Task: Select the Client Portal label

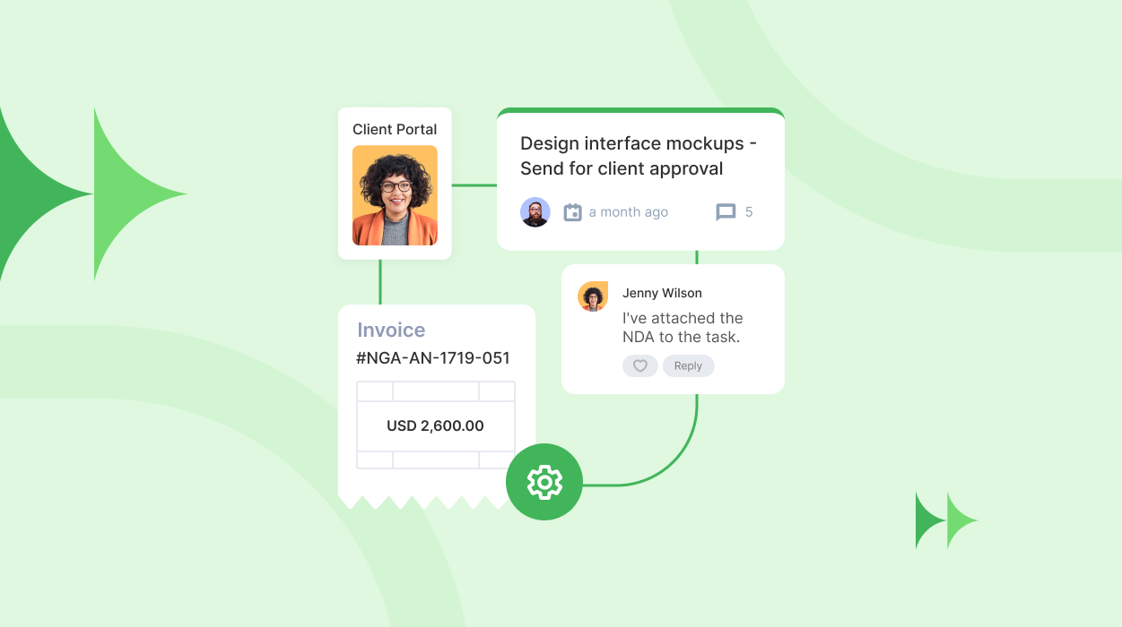Action: pyautogui.click(x=395, y=130)
